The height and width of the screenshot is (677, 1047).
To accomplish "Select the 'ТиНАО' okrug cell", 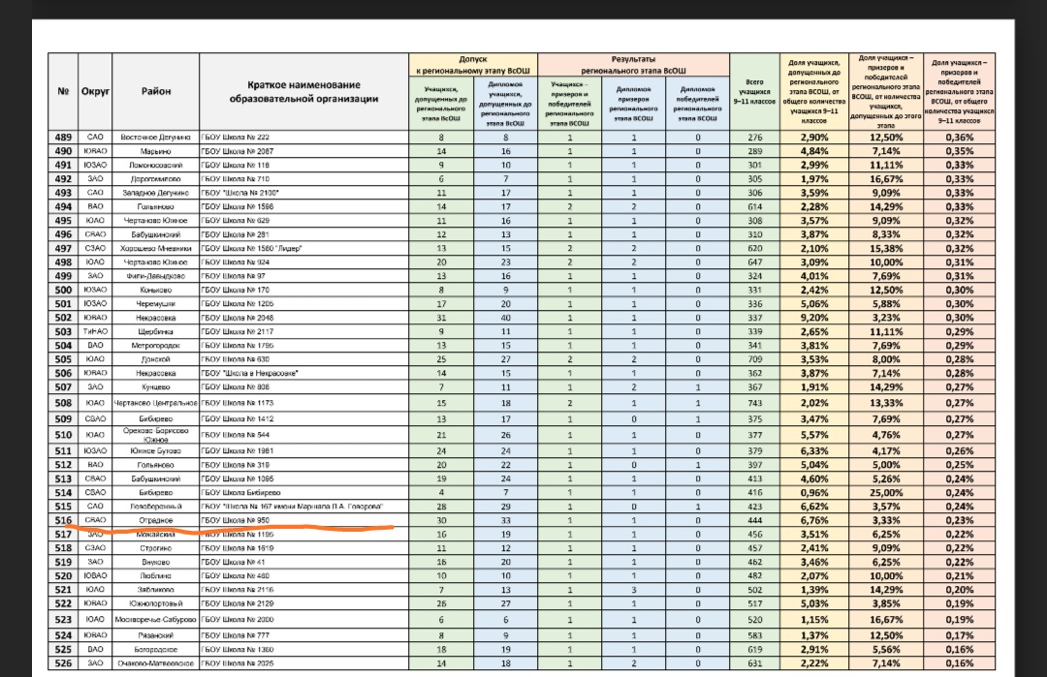I will click(95, 331).
